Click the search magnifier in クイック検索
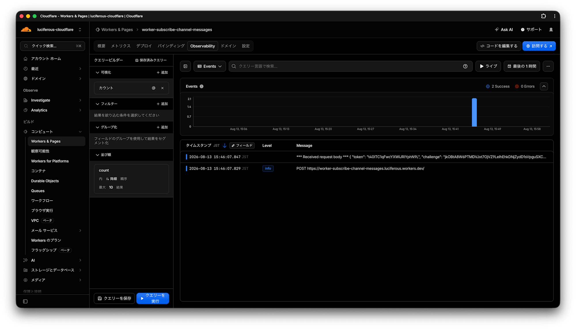This screenshot has height=329, width=576. tap(26, 46)
